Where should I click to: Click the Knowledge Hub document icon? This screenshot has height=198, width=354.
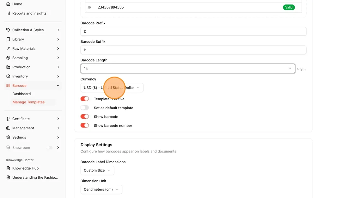click(x=8, y=168)
